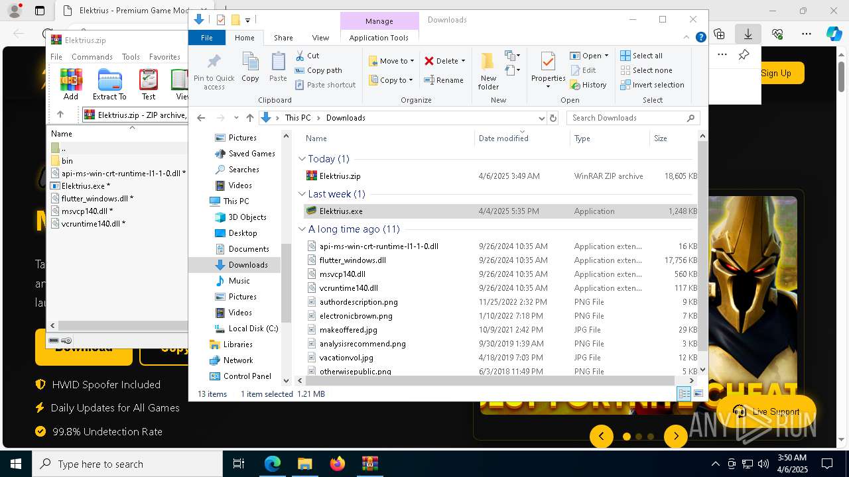
Task: Select Documents in navigation pane
Action: pyautogui.click(x=248, y=249)
